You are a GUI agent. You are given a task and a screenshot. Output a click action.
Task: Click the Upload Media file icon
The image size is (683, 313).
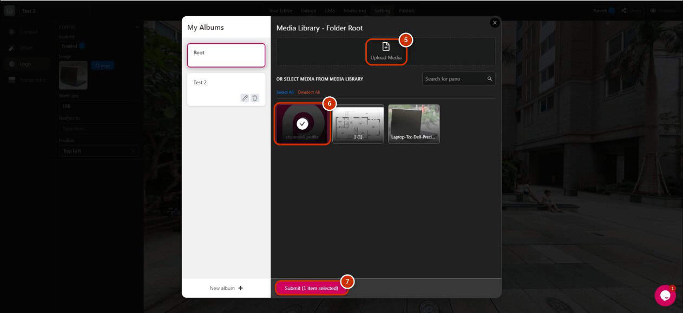pyautogui.click(x=386, y=47)
